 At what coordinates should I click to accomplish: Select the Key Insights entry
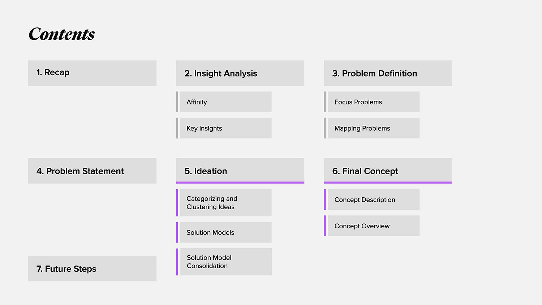225,128
